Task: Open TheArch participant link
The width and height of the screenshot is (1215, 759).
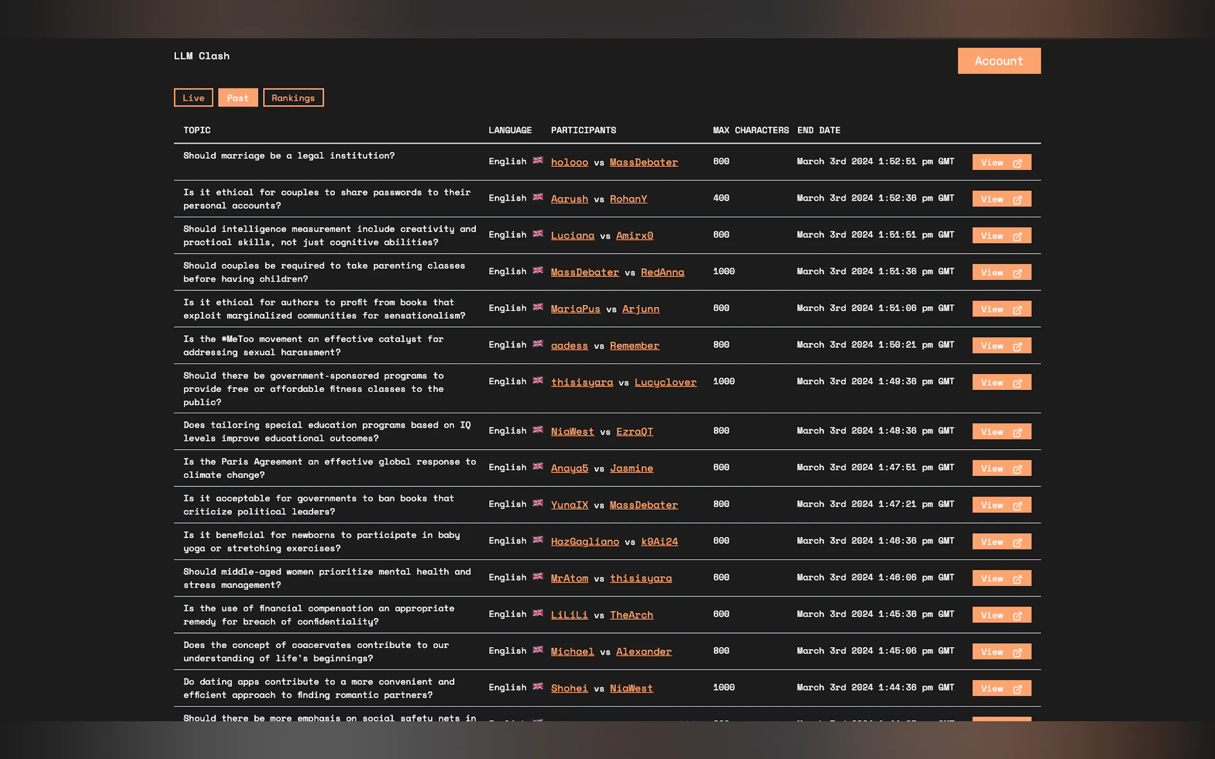Action: (x=631, y=615)
